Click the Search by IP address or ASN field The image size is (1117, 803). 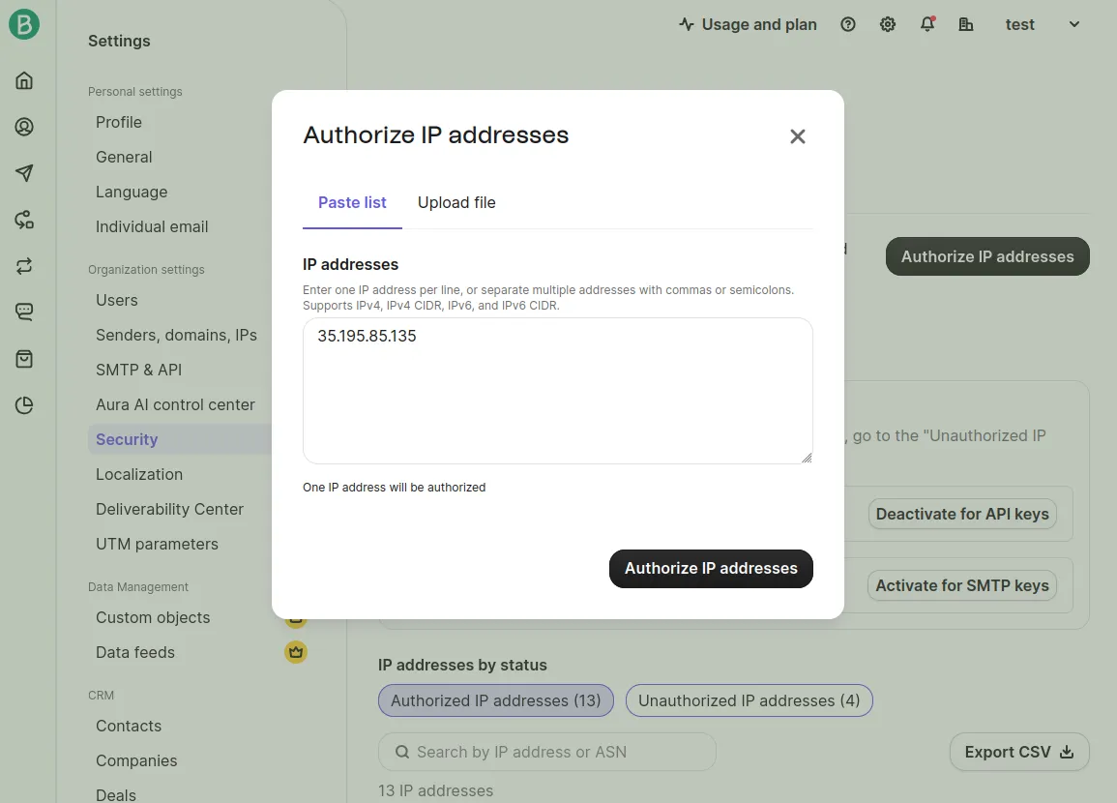click(x=547, y=752)
